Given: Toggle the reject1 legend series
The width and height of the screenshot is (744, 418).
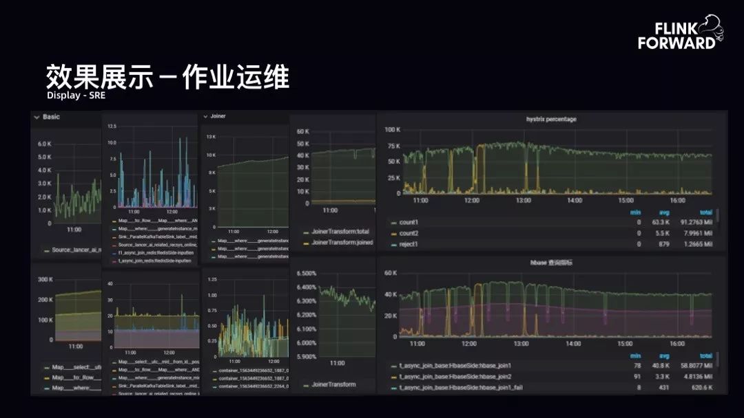Looking at the screenshot, I should (409, 244).
